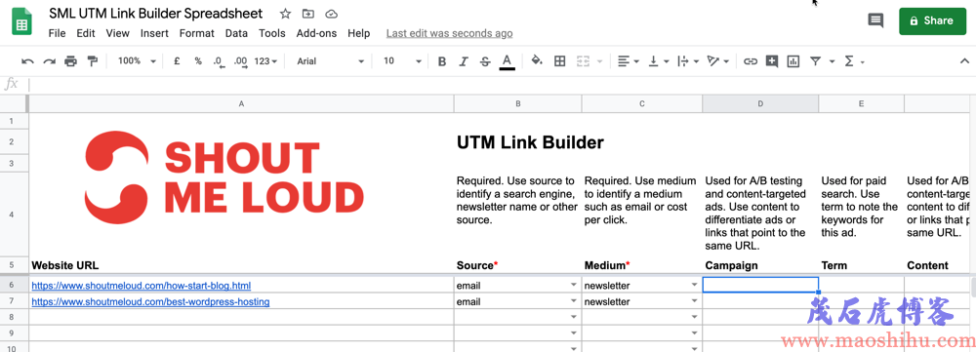Open vertical align options

659,61
